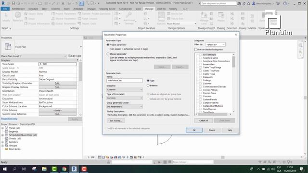
Task: Choose the Type radio option
Action: (148, 81)
